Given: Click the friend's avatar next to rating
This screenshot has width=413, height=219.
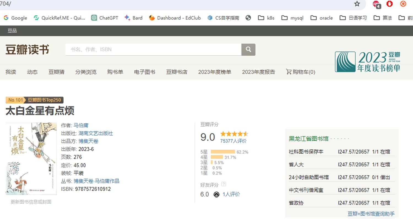Looking at the screenshot, I should pyautogui.click(x=216, y=194).
